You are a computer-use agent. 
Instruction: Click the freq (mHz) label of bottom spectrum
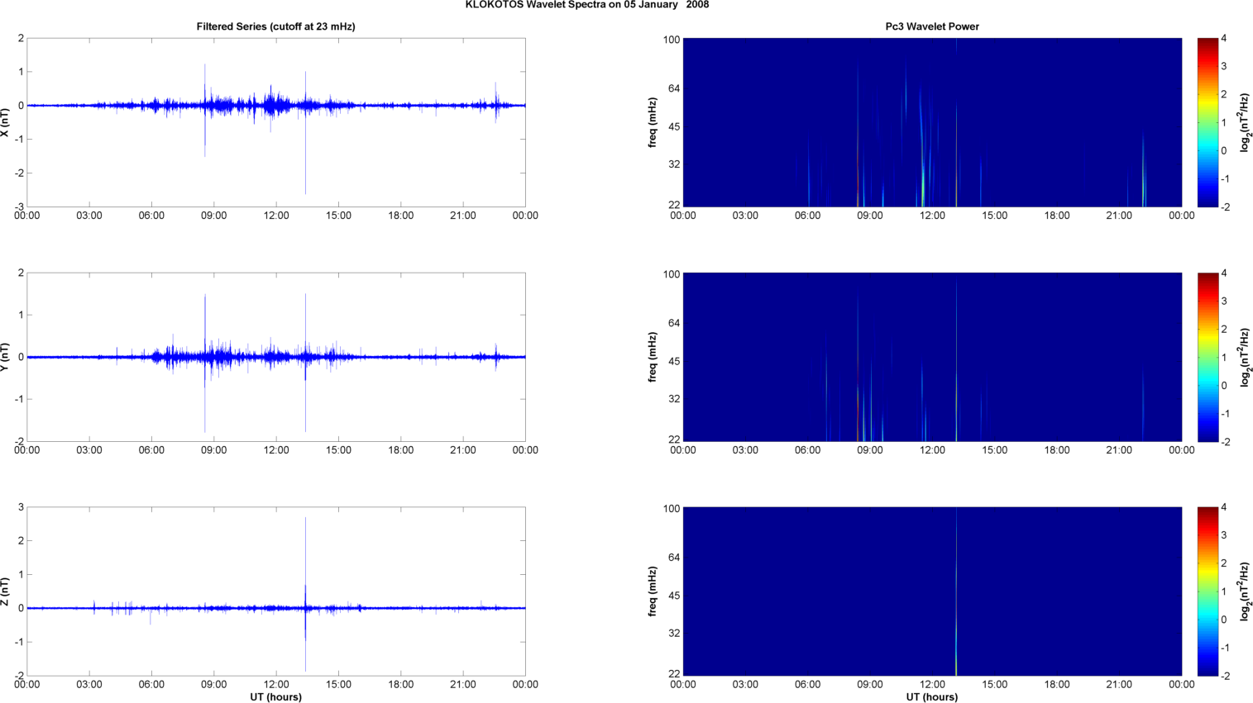pos(653,591)
